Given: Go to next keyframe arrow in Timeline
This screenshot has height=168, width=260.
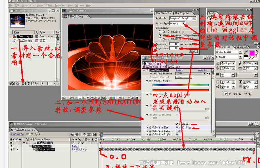Looking at the screenshot, I should coord(17,149).
